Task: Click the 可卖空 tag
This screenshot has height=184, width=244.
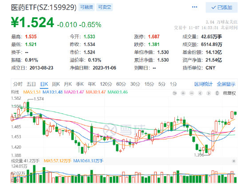Action: point(104,7)
